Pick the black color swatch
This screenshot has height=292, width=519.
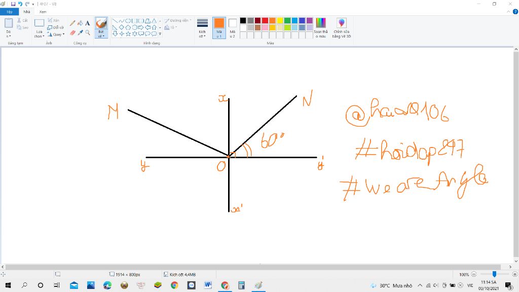tap(243, 20)
